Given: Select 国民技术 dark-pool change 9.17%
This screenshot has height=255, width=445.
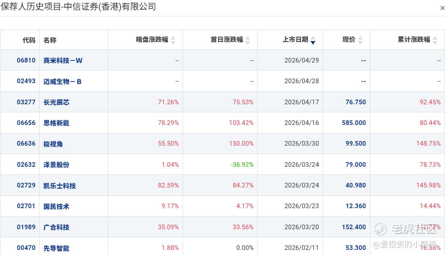Looking at the screenshot, I should (x=170, y=206).
